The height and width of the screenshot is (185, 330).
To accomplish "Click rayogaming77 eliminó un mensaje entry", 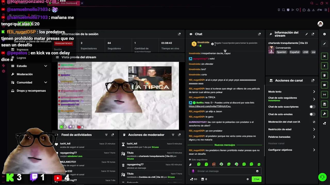I will point(152,166).
